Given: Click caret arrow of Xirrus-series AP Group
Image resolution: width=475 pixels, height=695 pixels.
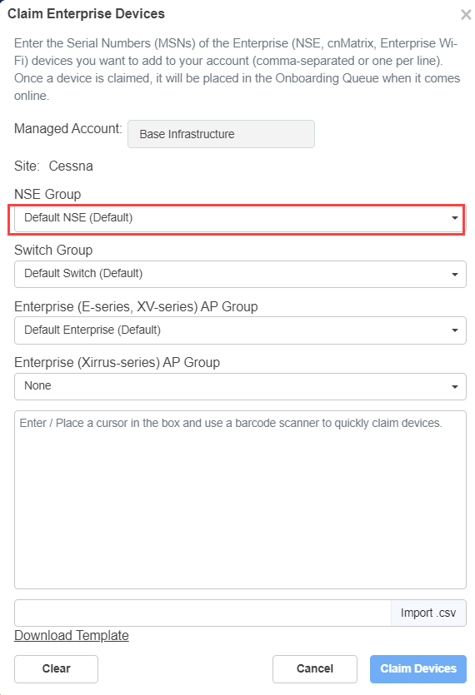Looking at the screenshot, I should tap(454, 387).
